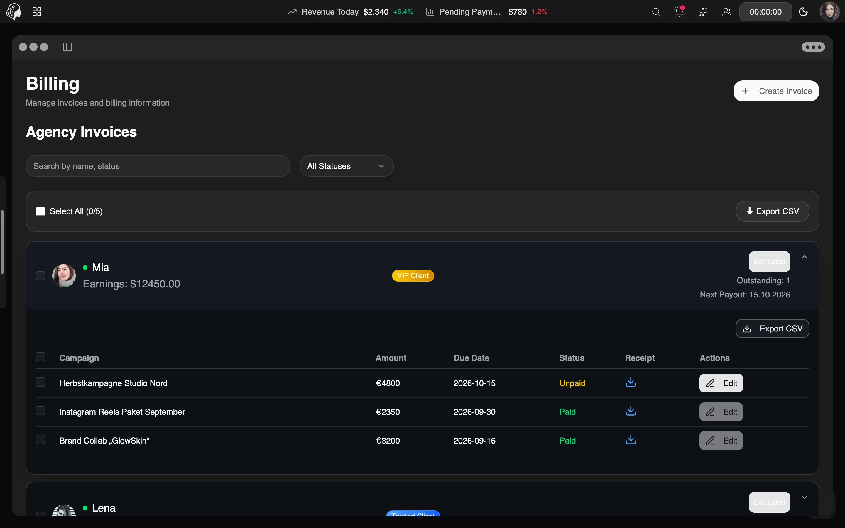
Task: Tick Mia's client card checkbox
Action: point(40,276)
